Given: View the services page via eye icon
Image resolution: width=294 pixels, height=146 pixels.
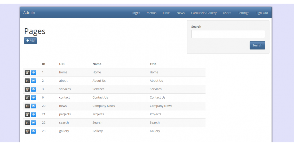Looking at the screenshot, I should (x=33, y=89).
